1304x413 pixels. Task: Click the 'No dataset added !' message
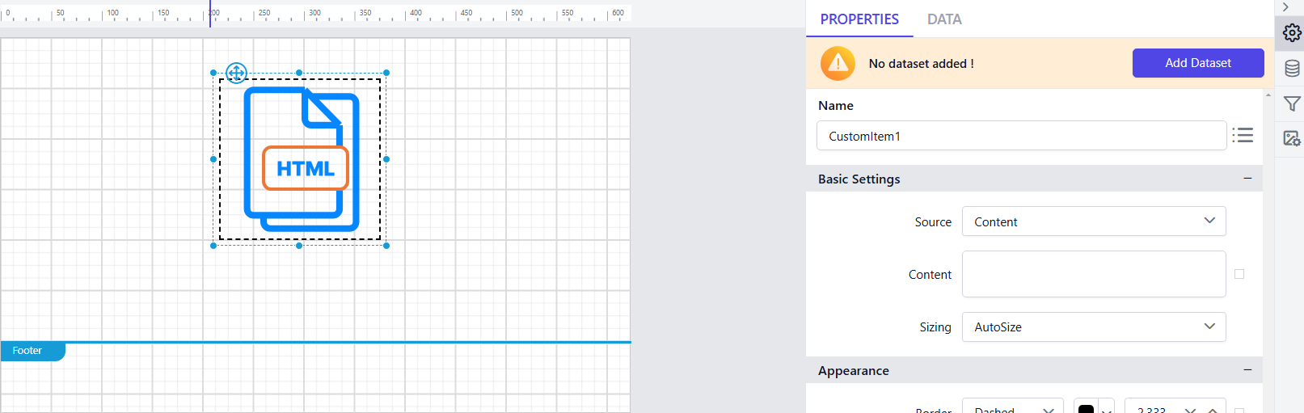tap(921, 64)
